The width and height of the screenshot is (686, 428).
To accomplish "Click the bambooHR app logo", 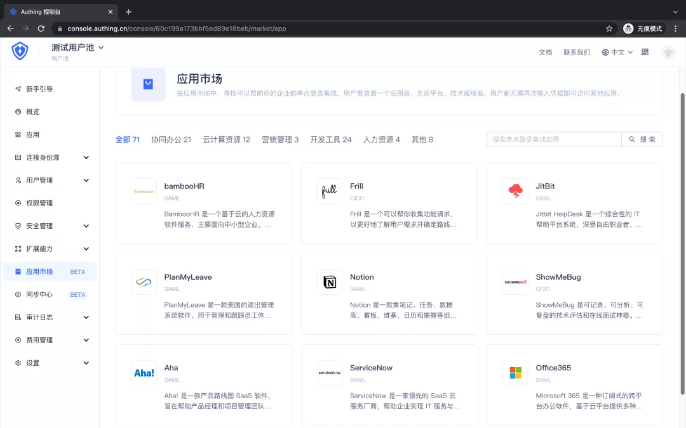I will coord(144,191).
